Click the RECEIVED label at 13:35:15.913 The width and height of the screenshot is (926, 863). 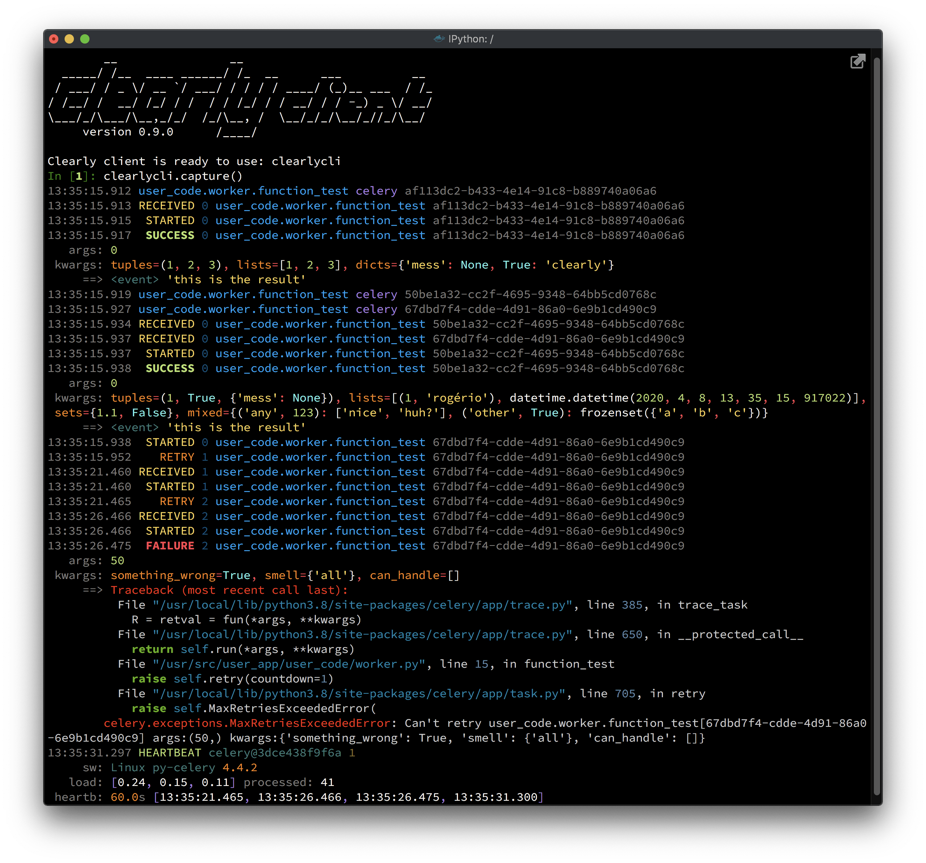[x=167, y=205]
